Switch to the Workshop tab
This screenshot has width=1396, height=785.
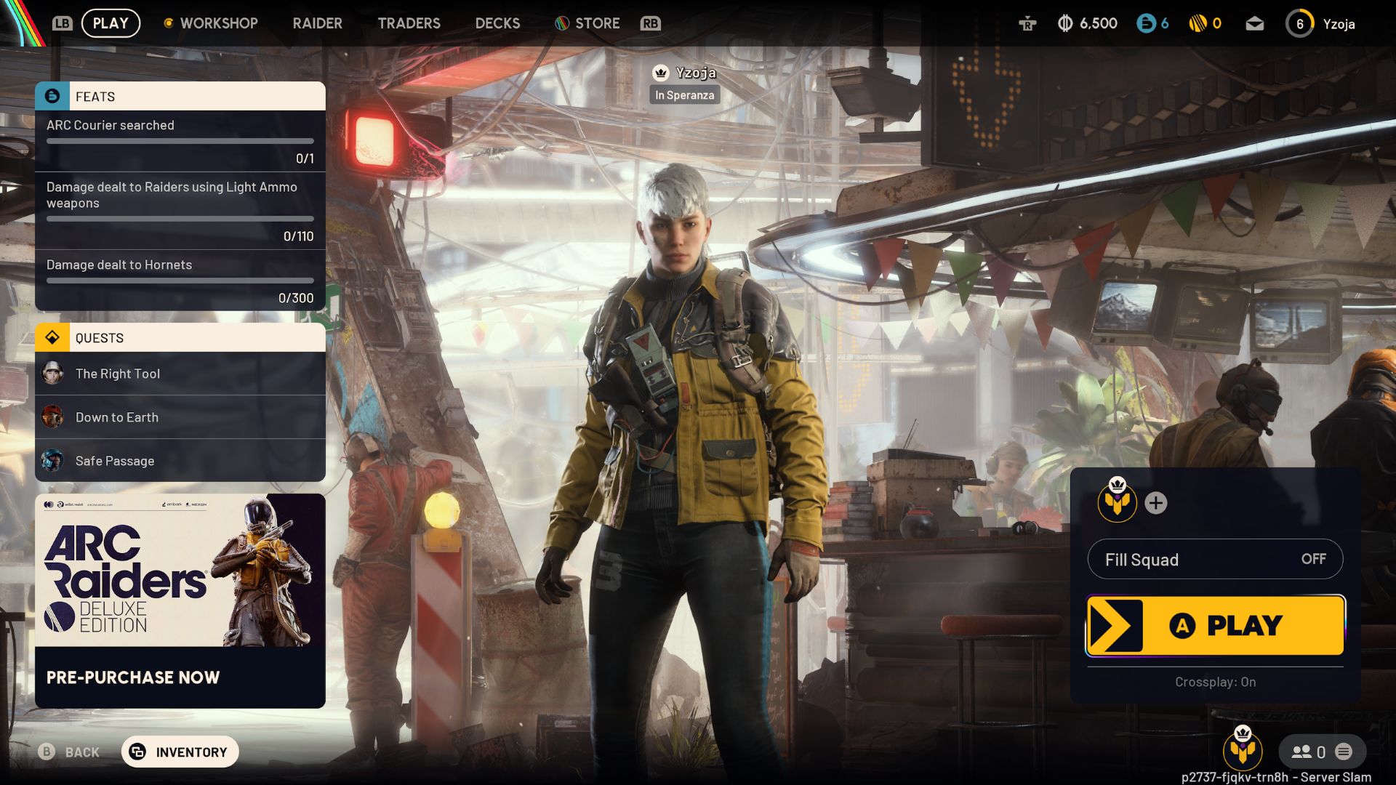[x=218, y=23]
